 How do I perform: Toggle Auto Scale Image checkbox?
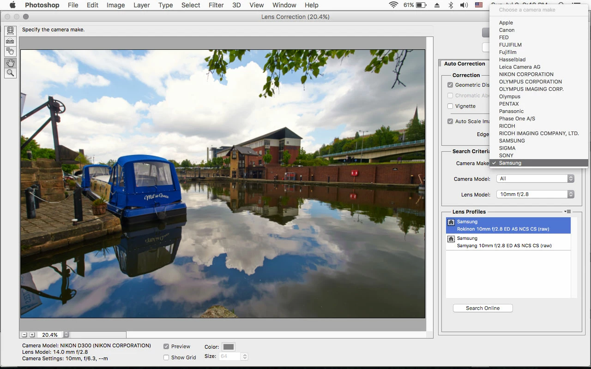[450, 121]
